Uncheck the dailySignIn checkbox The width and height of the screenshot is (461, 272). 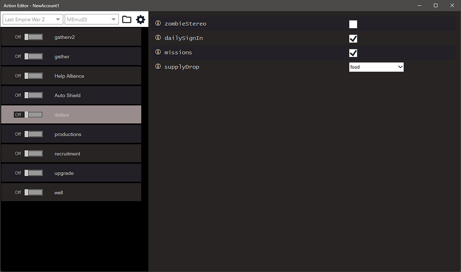353,39
